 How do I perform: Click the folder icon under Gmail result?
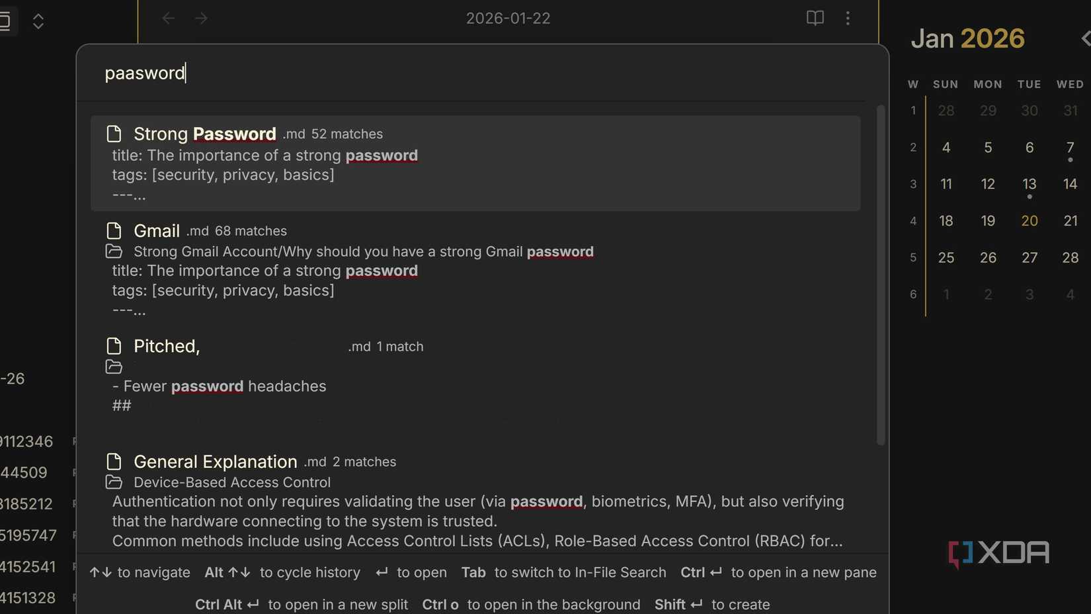point(114,251)
